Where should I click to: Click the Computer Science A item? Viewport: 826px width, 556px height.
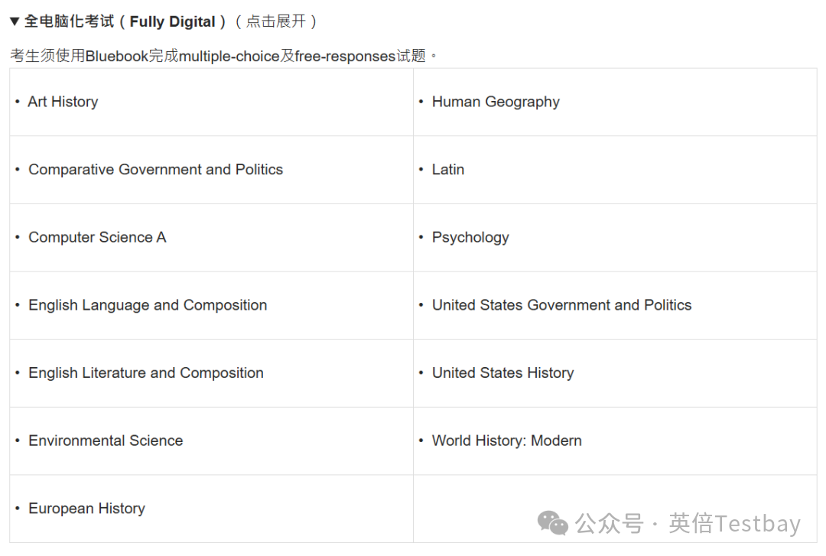[97, 237]
